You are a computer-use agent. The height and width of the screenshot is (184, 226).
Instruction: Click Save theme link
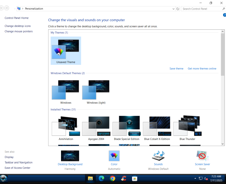pos(176,69)
